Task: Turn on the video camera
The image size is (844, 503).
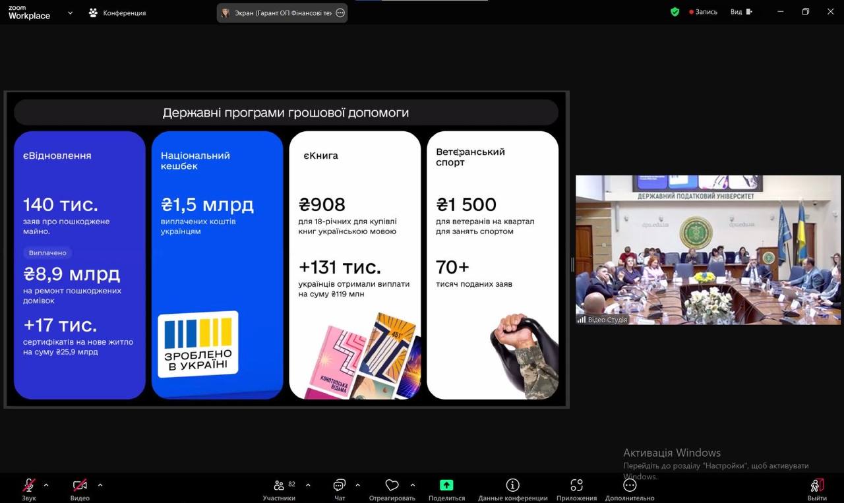Action: (80, 485)
